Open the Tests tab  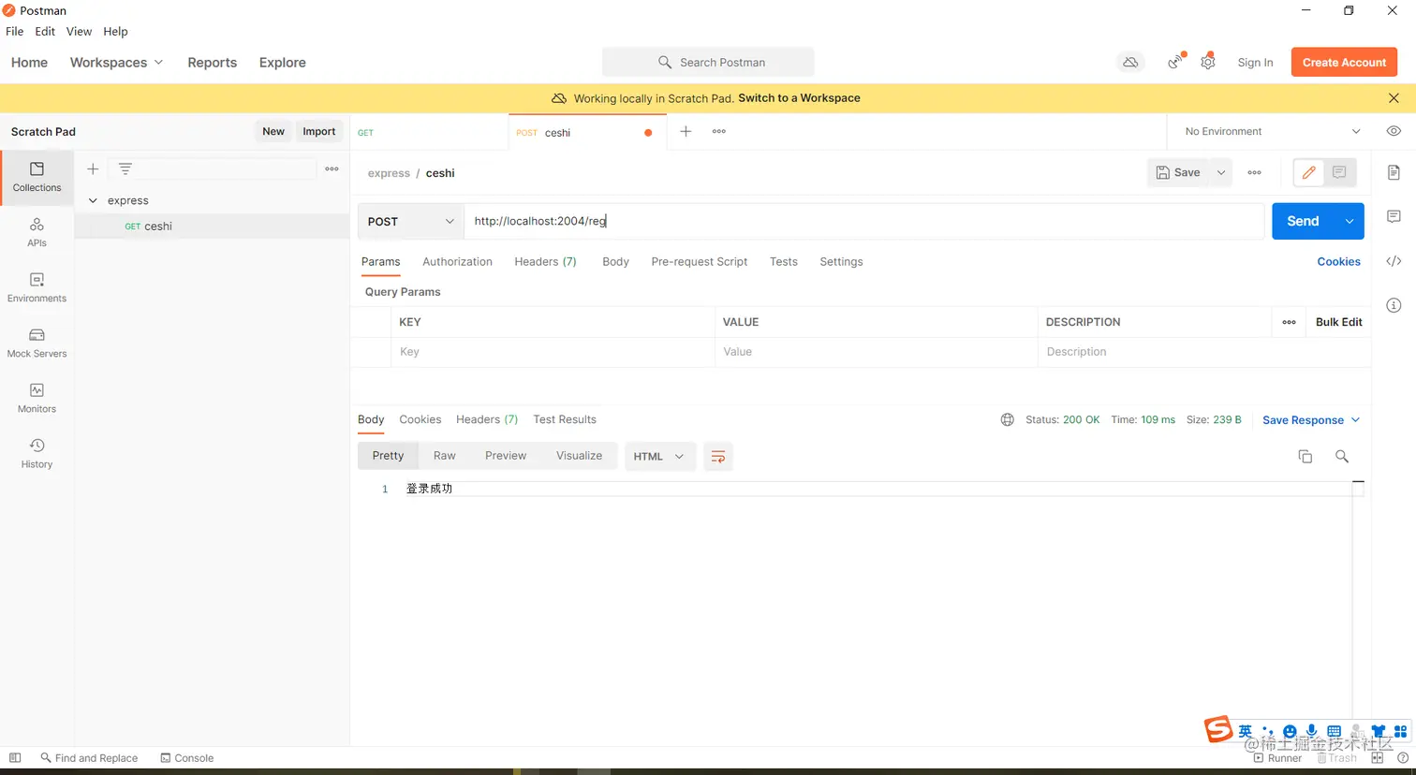point(784,262)
